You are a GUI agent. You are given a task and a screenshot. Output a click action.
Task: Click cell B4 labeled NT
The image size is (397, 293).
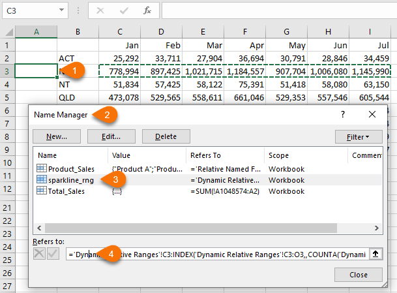pyautogui.click(x=78, y=85)
